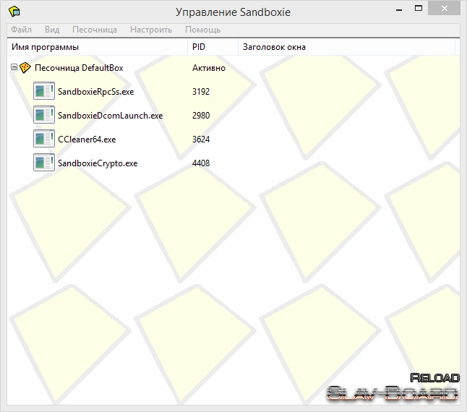Select SandboxieDcomLaunch.exe process name
This screenshot has height=412, width=467.
110,116
